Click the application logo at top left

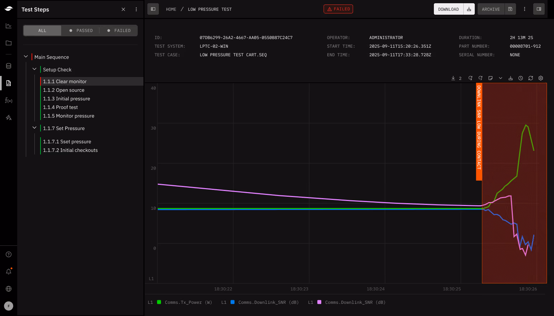click(9, 9)
